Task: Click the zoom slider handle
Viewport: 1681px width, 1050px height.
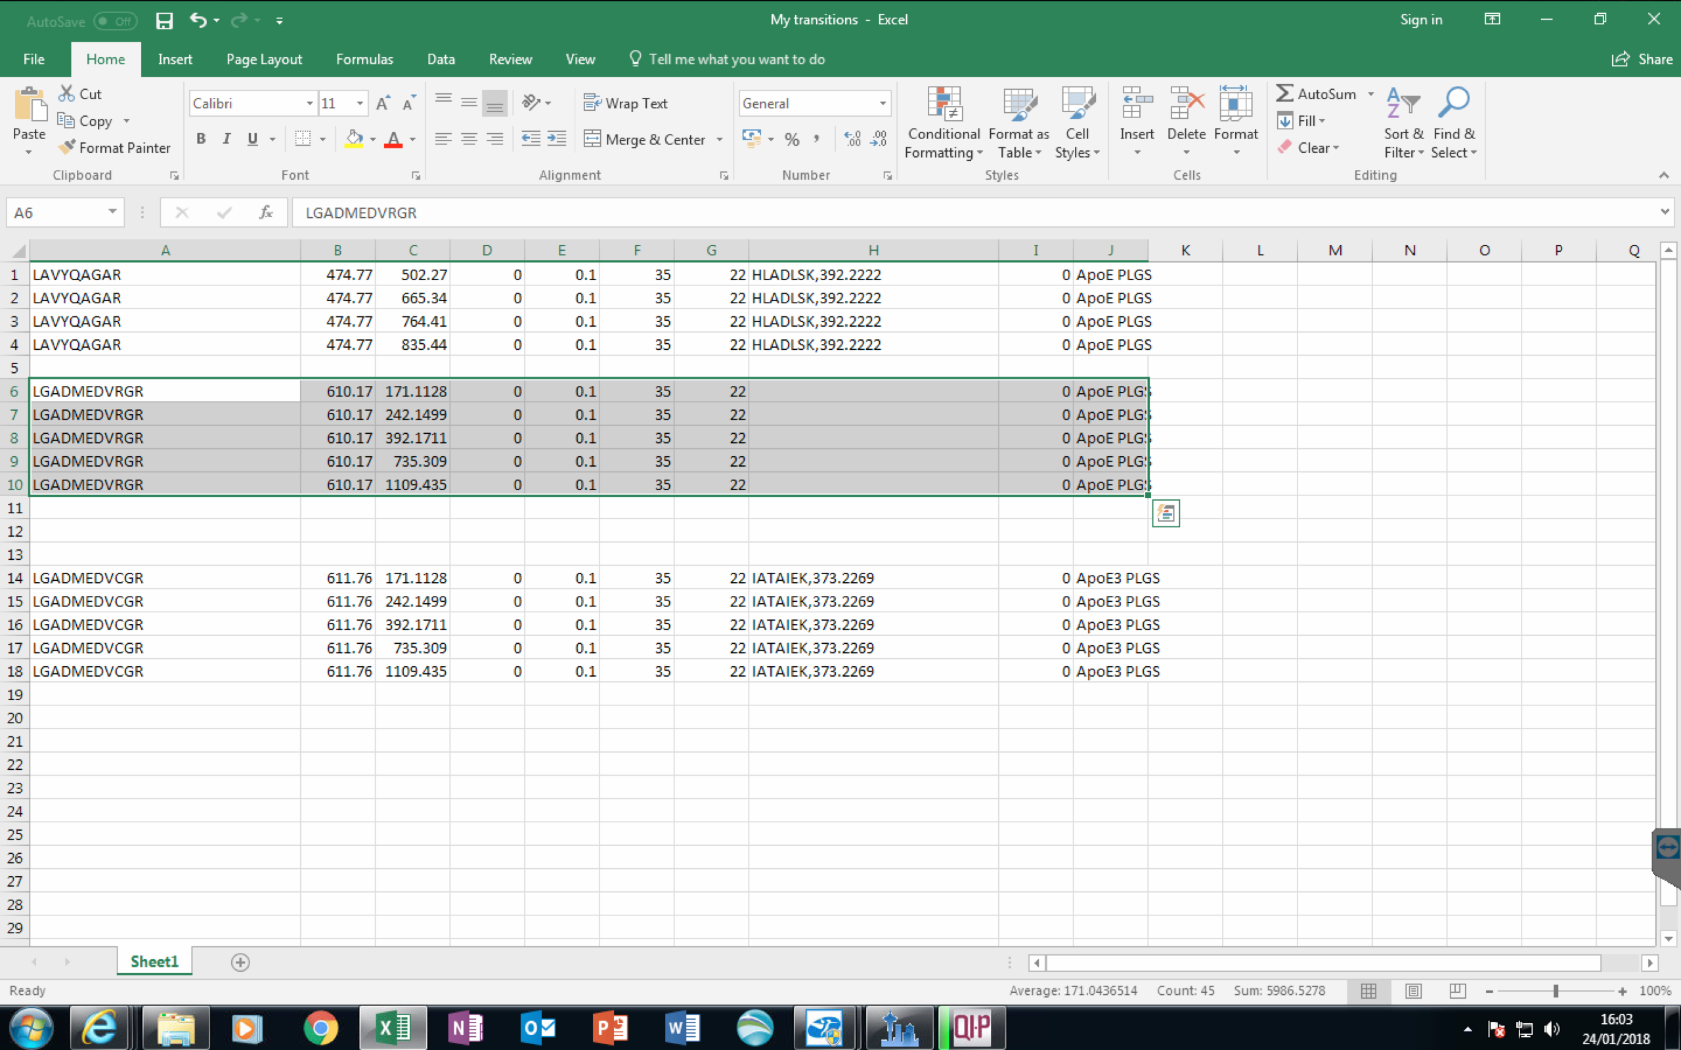Action: (x=1556, y=991)
